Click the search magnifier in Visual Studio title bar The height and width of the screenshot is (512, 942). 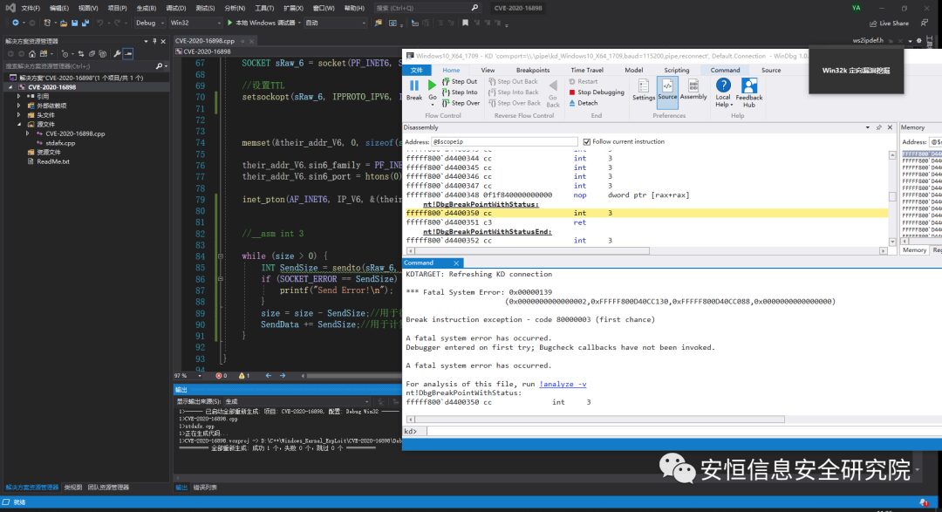474,8
